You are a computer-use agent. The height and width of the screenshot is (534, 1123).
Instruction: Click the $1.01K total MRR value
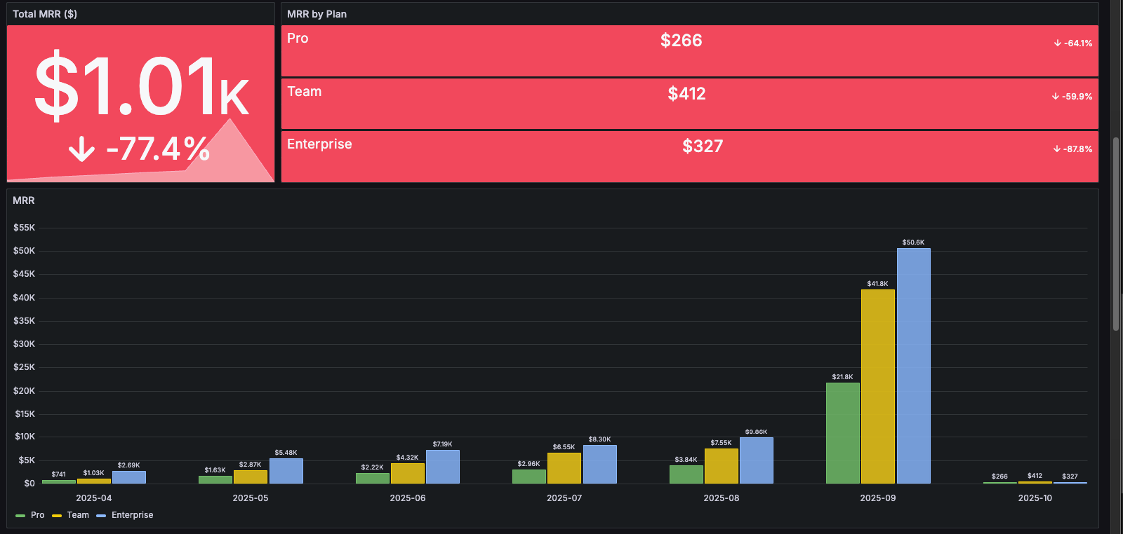click(x=142, y=86)
